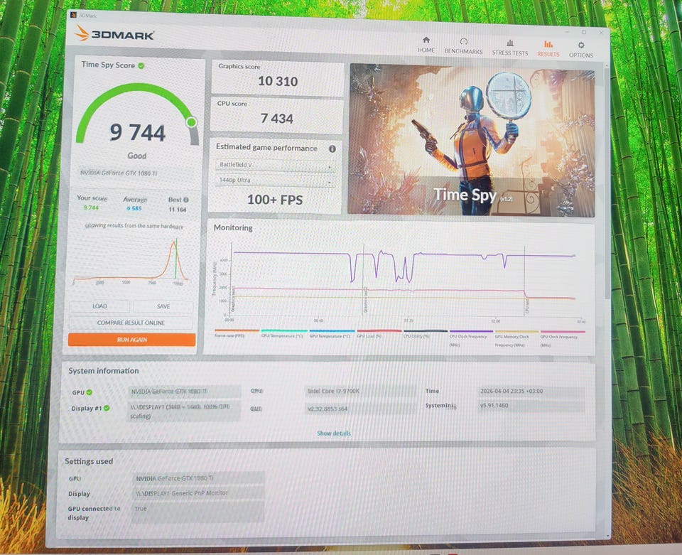Maximize the 3DMark window
Screen dimensions: 682x555
click(584, 32)
